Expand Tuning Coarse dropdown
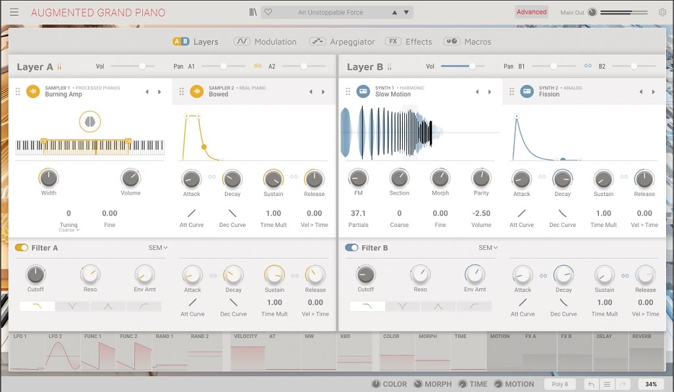 (68, 230)
